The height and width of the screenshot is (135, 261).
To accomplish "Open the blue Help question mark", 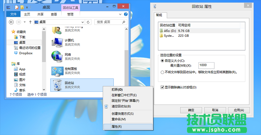I will point(126,14).
